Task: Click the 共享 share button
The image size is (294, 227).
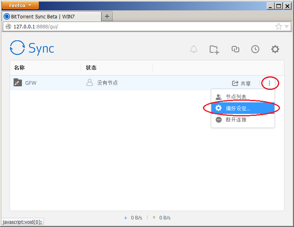Action: (242, 84)
